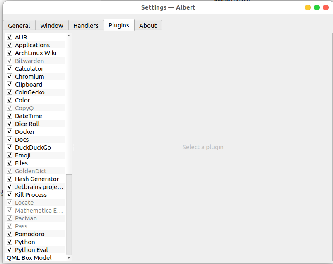Image resolution: width=333 pixels, height=264 pixels.
Task: Click the yellow minimize window button
Action: click(x=307, y=7)
